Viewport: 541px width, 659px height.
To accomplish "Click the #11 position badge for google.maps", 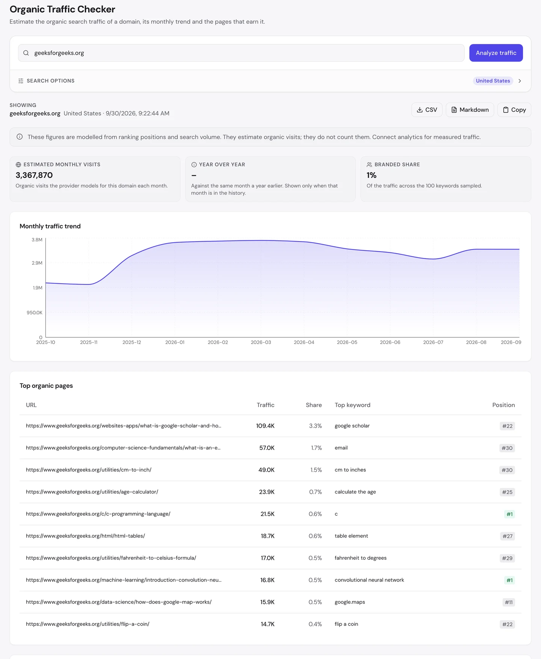I will tap(509, 602).
